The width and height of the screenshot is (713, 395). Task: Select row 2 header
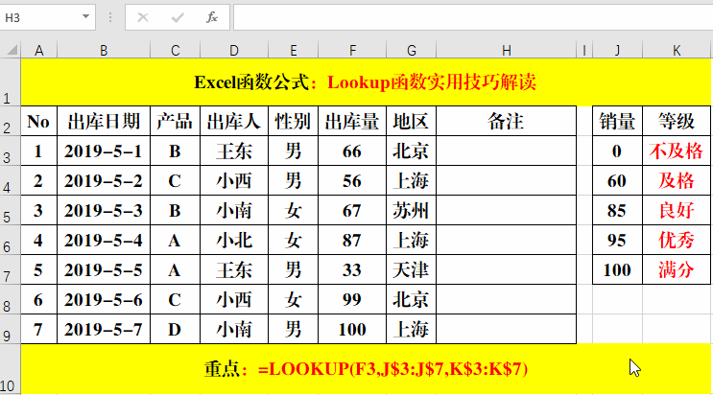[x=10, y=121]
